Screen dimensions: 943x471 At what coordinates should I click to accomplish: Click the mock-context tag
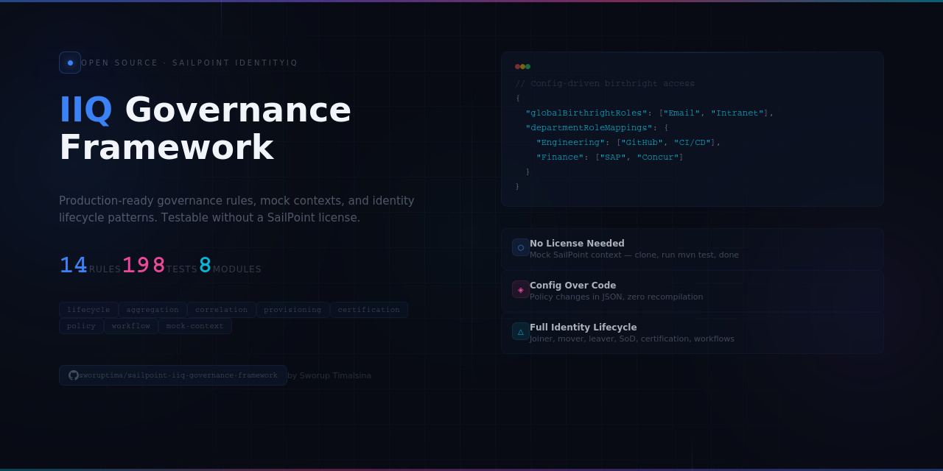[195, 326]
